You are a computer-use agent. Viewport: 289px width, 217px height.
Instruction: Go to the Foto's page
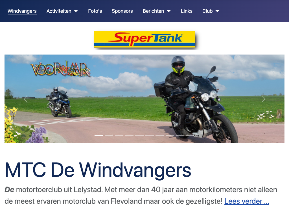(x=95, y=11)
